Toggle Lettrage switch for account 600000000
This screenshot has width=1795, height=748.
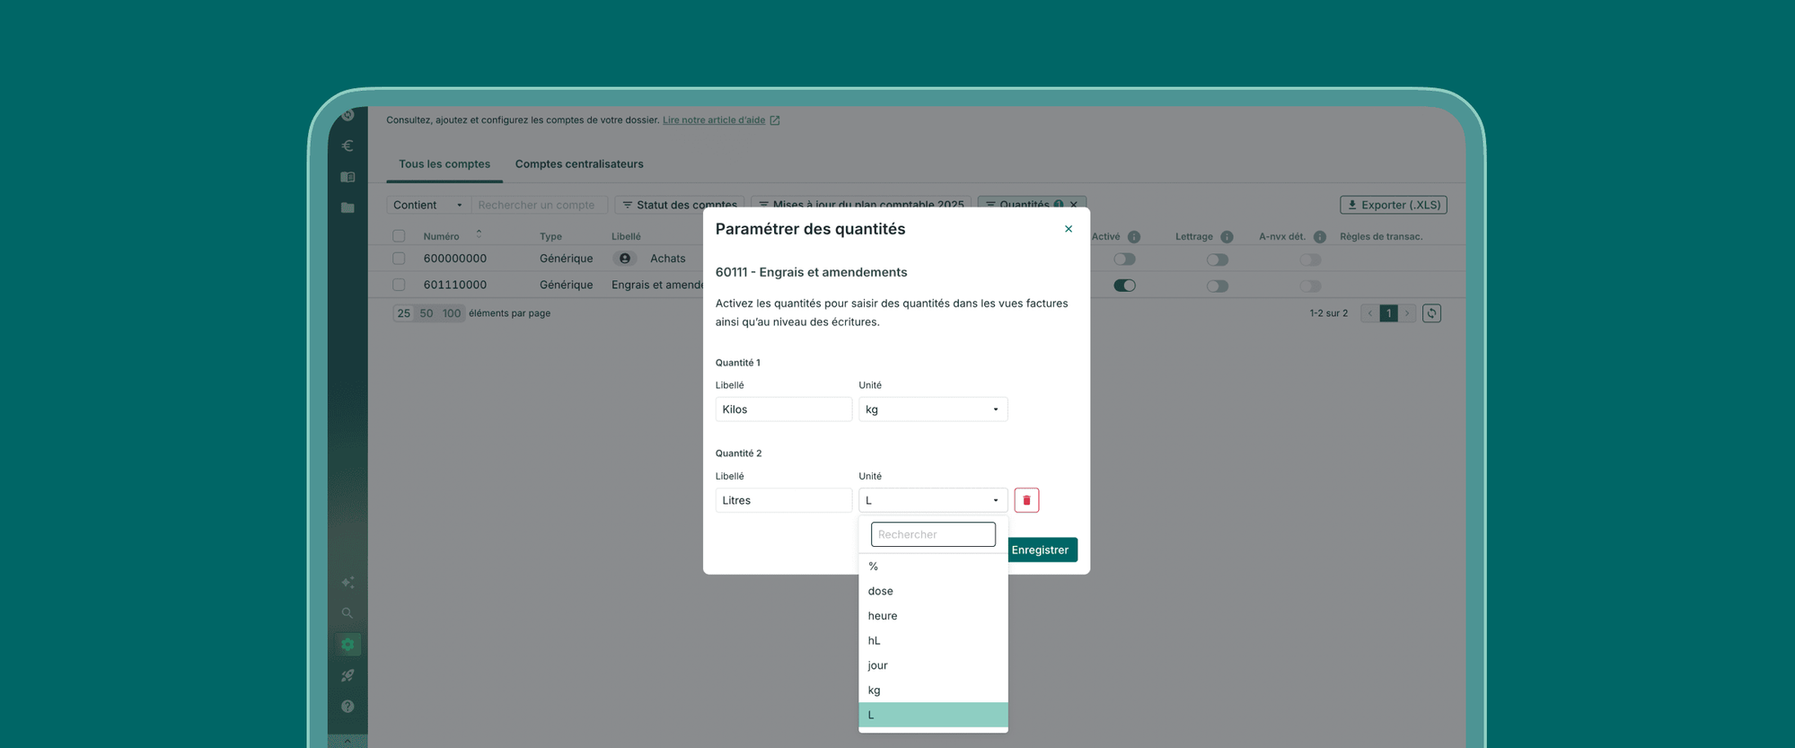point(1217,260)
